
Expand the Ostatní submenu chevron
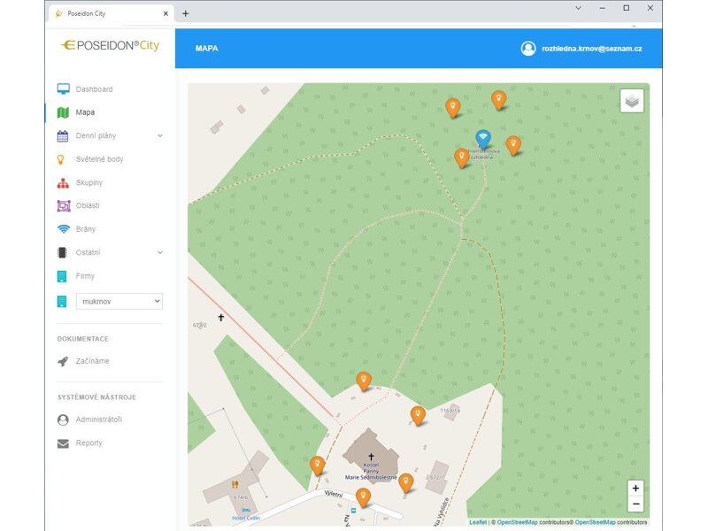coord(160,253)
